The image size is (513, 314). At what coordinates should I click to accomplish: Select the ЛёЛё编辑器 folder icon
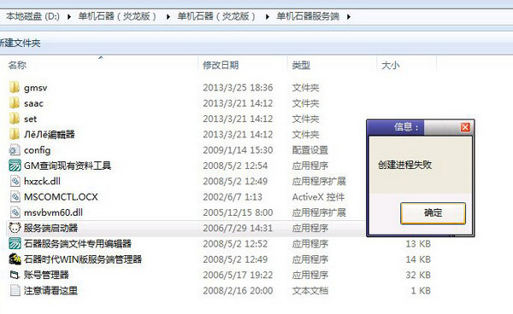pyautogui.click(x=15, y=134)
